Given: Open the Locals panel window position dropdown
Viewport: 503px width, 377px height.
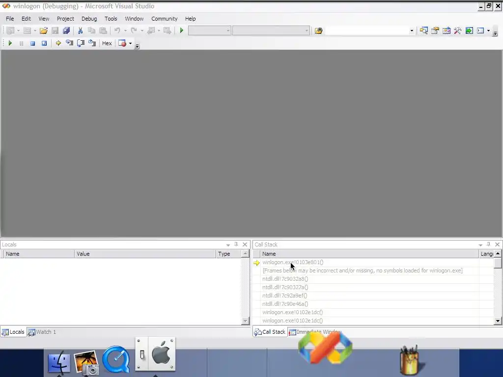Looking at the screenshot, I should [x=228, y=245].
